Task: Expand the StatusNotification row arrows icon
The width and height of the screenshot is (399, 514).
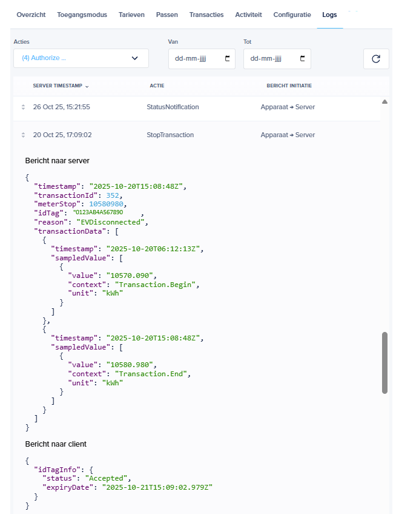Action: 23,107
